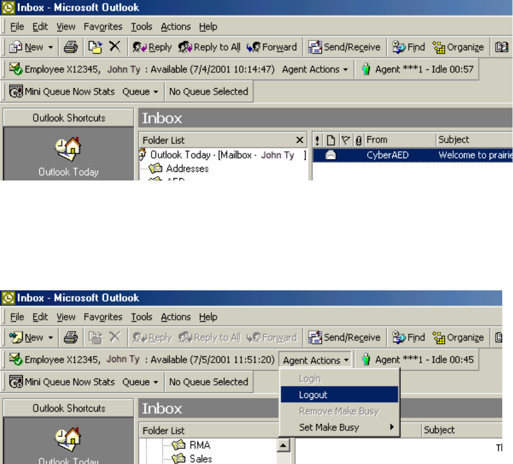Click New mail button in top window

pyautogui.click(x=26, y=47)
